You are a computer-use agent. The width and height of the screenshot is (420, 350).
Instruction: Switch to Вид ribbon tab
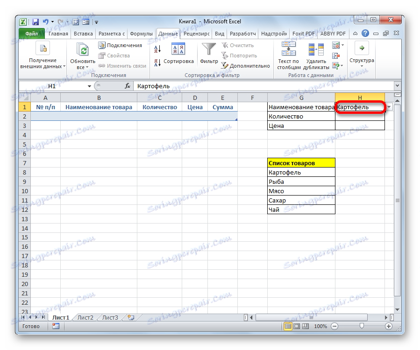click(220, 34)
